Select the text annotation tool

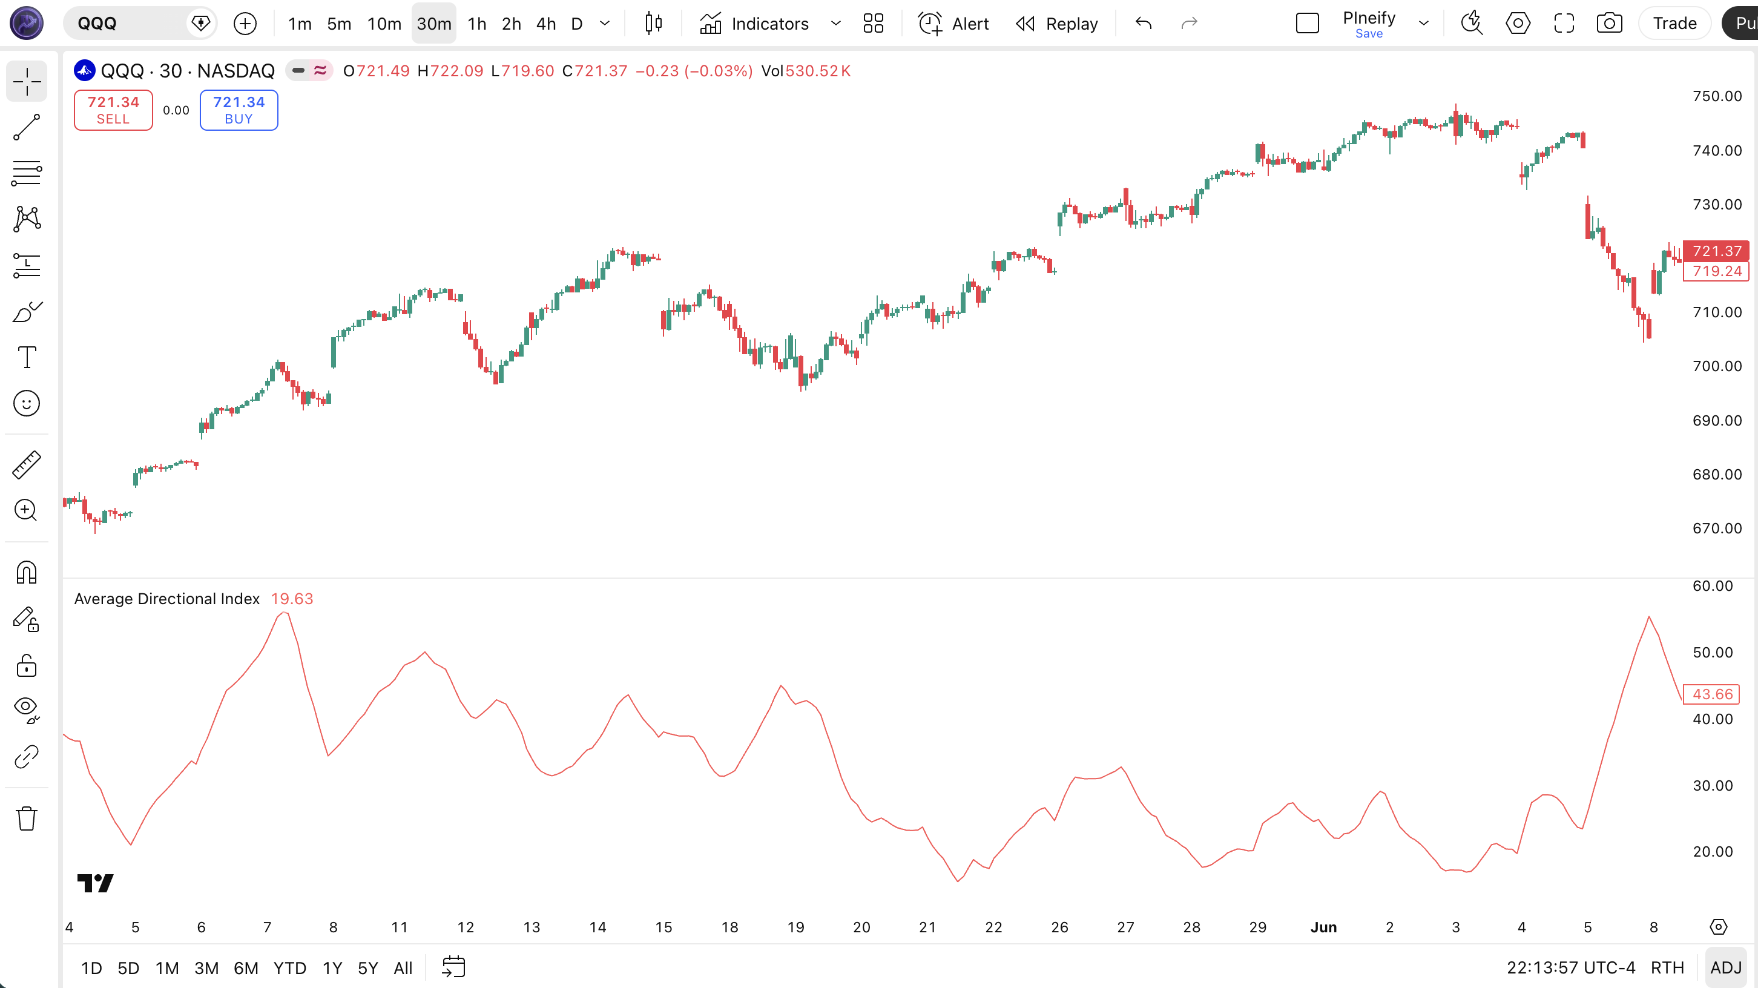point(27,357)
